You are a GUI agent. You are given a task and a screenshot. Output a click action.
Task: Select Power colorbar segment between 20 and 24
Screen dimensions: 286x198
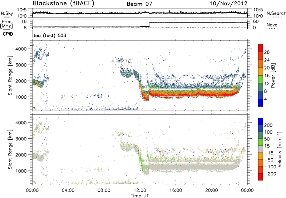tap(261, 64)
